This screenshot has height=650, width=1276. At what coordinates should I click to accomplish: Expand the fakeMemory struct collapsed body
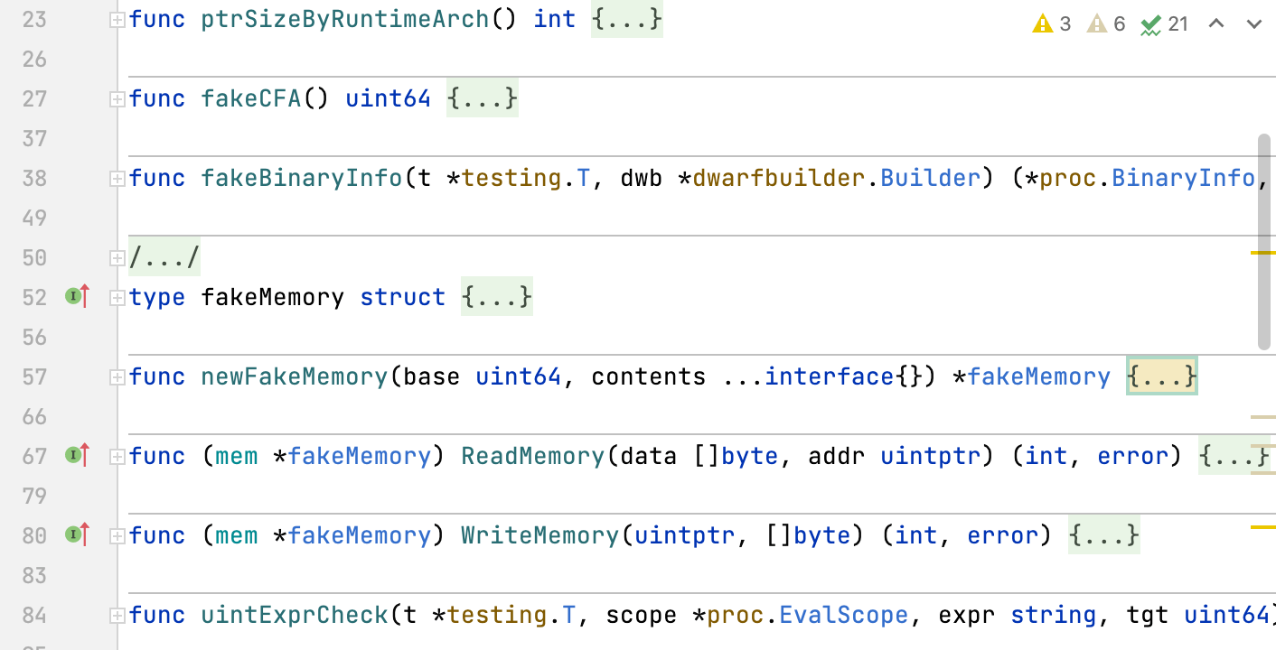click(x=116, y=296)
